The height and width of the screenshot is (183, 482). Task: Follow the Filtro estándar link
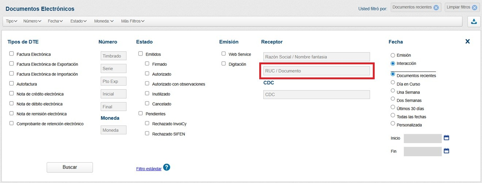pyautogui.click(x=149, y=169)
